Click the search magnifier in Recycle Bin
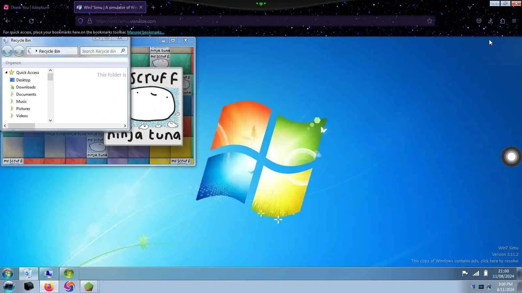 coord(123,51)
